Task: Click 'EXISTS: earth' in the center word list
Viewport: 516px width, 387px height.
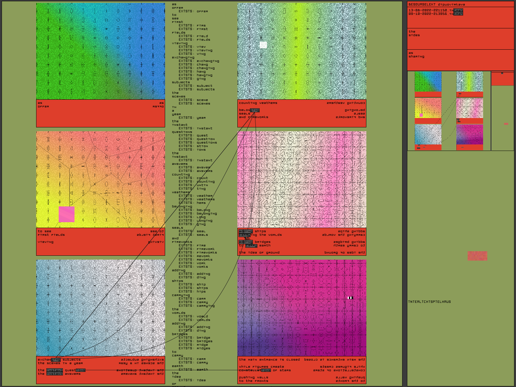Action: (x=193, y=370)
